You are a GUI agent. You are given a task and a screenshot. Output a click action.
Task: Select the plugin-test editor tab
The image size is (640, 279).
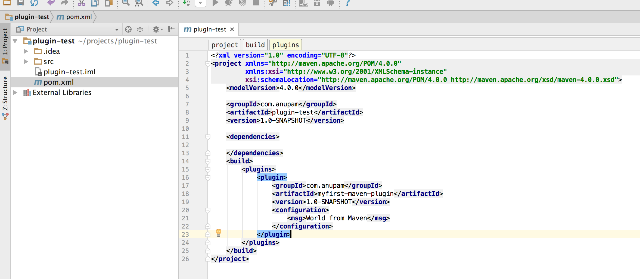point(209,29)
